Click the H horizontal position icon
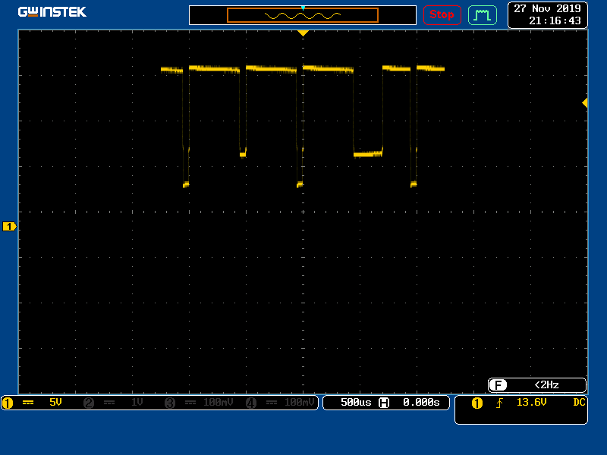 point(385,403)
